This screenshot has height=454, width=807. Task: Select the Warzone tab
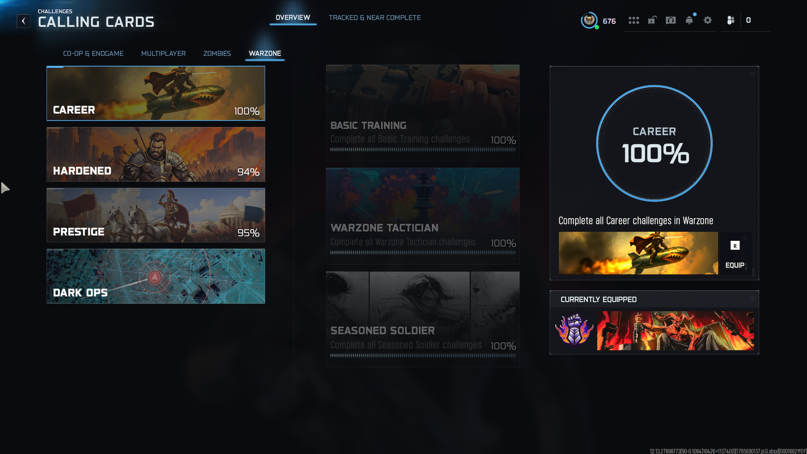click(x=265, y=53)
